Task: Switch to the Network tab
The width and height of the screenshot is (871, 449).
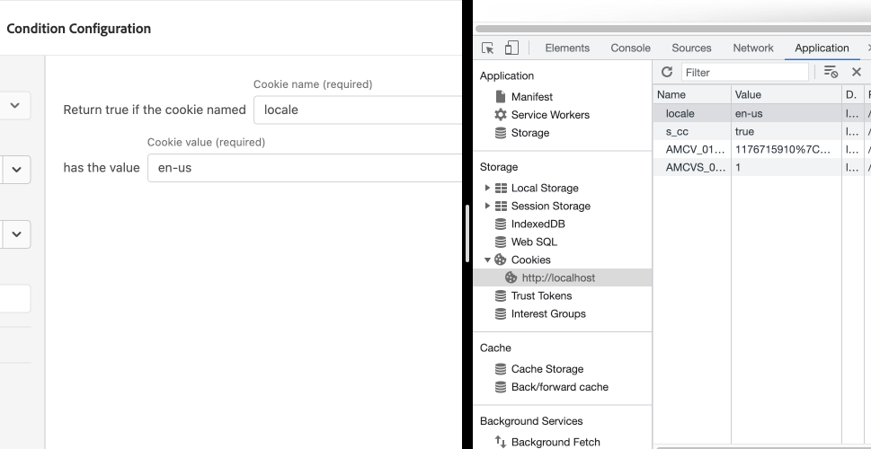Action: click(753, 48)
